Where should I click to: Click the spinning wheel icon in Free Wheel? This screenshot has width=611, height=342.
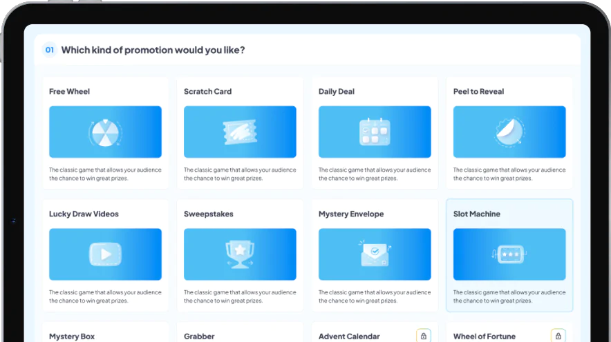pos(105,132)
